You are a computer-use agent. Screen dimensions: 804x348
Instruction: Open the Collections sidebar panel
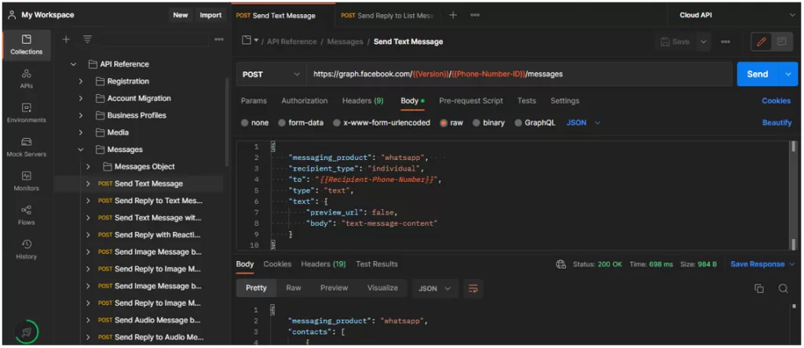click(27, 45)
